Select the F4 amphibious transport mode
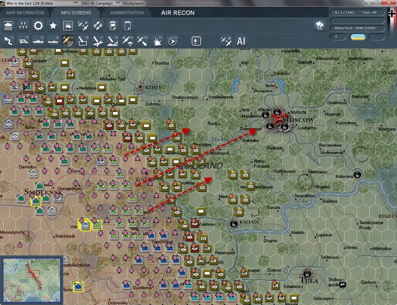397x305 pixels. pyautogui.click(x=53, y=41)
